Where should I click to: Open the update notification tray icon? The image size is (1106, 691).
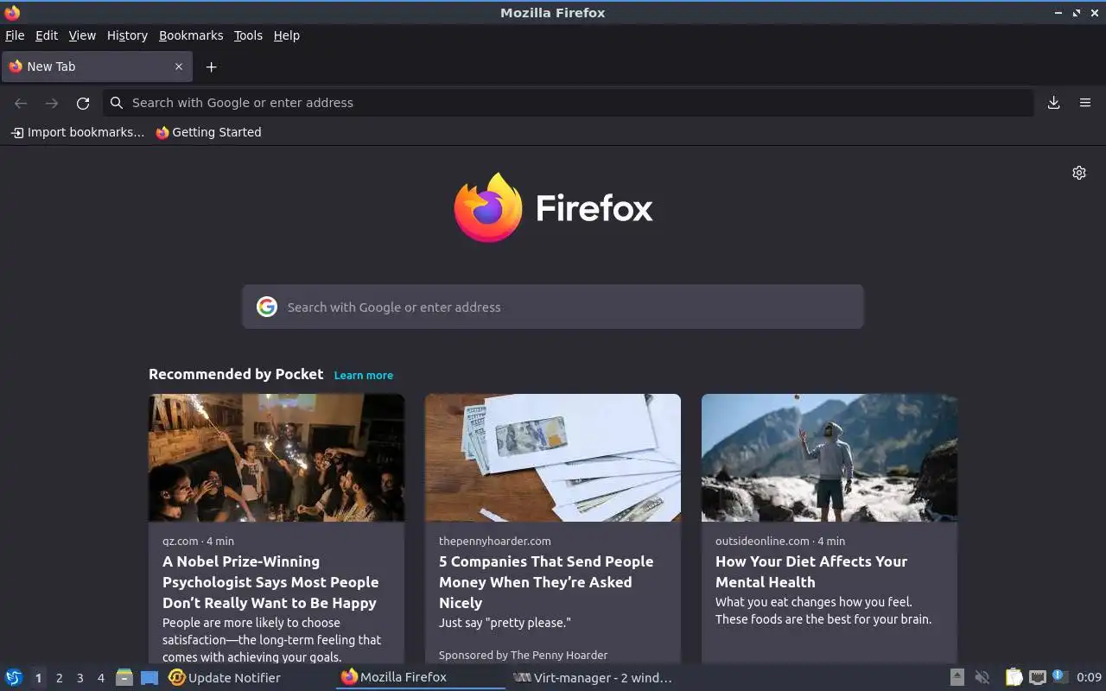[1060, 676]
